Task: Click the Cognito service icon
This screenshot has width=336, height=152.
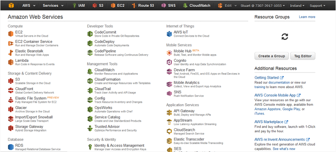Action: [x=169, y=62]
